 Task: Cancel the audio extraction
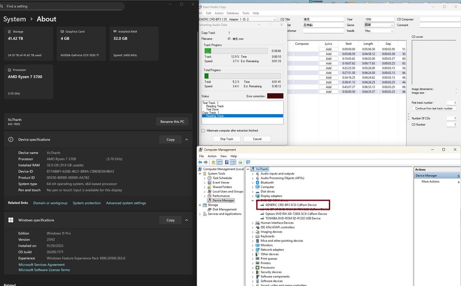pos(257,139)
